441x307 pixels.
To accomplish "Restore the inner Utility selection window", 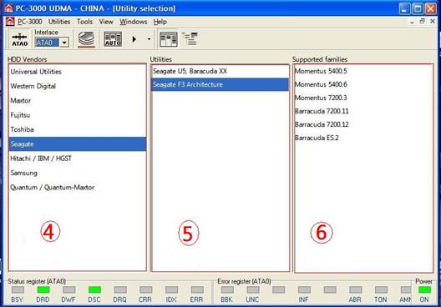I will 423,22.
